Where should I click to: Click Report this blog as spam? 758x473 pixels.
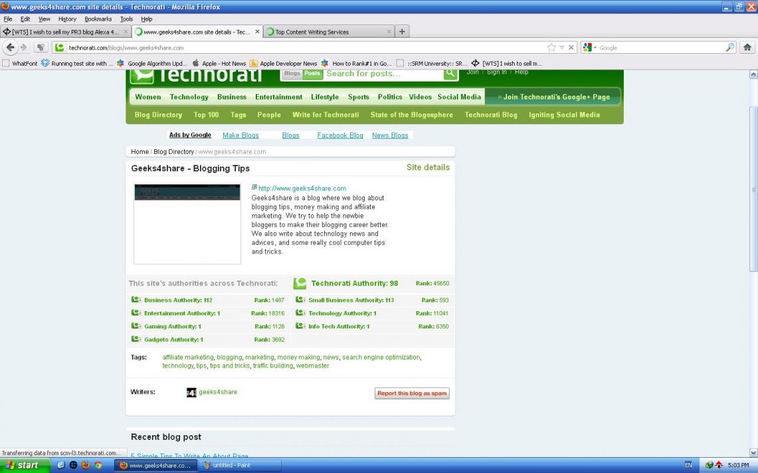point(412,393)
